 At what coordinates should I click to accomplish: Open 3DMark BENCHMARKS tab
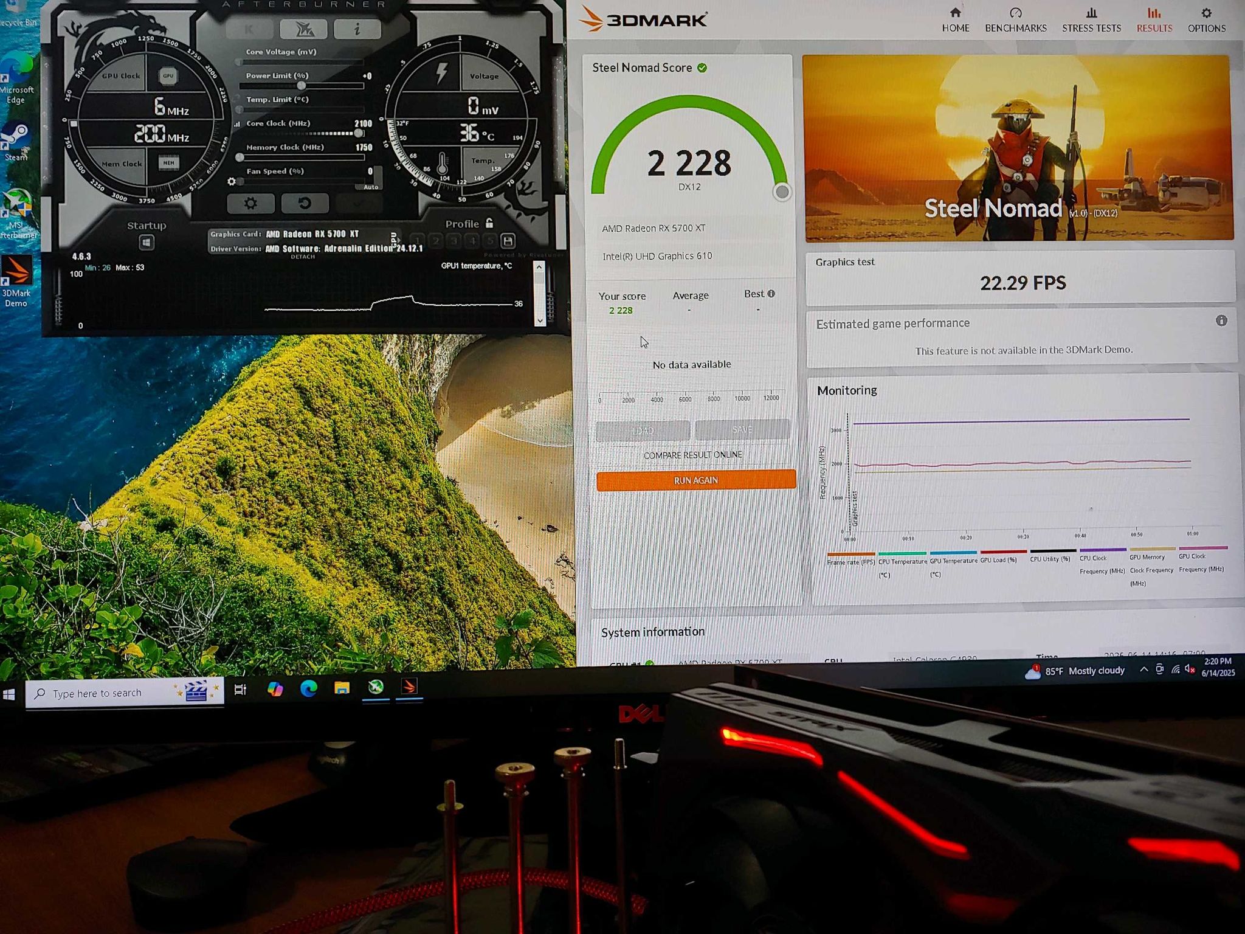(1016, 20)
